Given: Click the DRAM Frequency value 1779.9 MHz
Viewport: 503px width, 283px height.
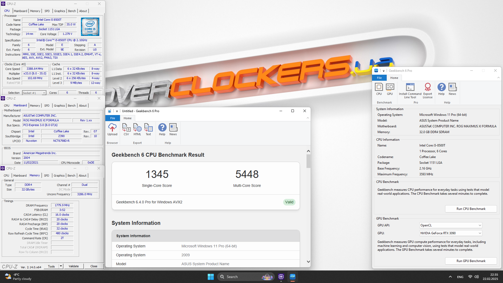Looking at the screenshot, I should (62, 205).
